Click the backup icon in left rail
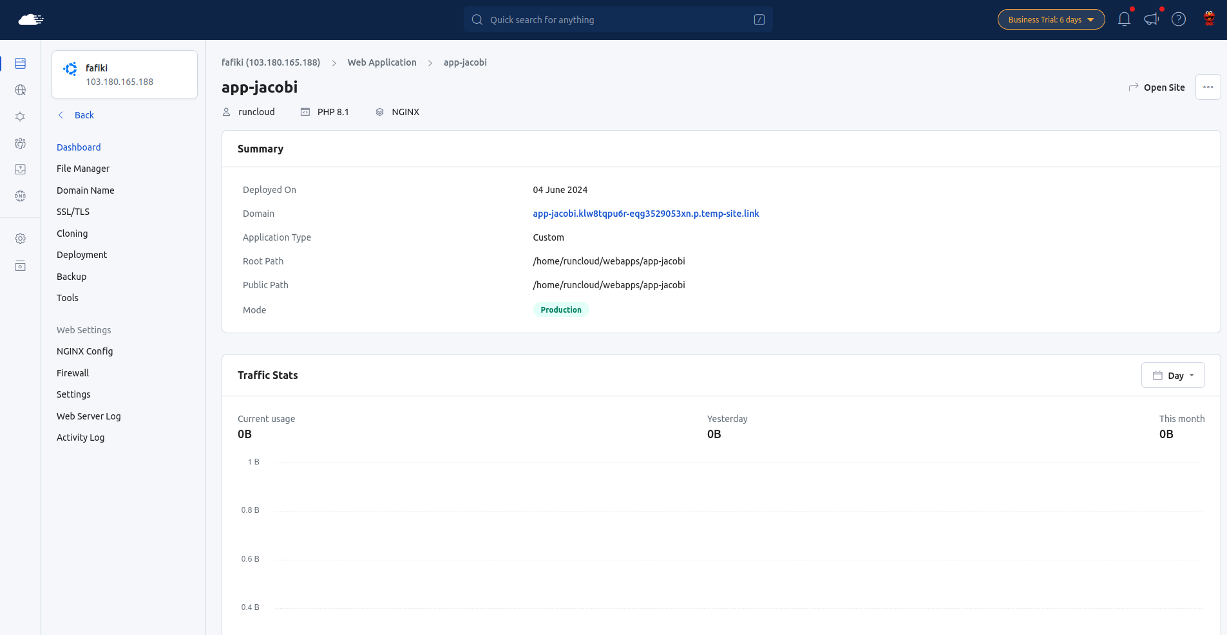1227x635 pixels. pos(21,169)
